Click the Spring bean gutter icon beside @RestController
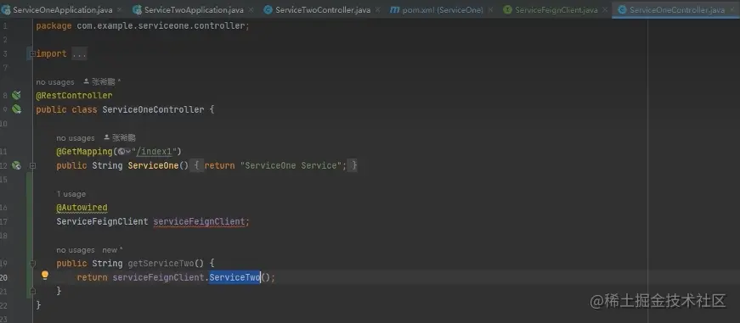740x323 pixels. tap(16, 96)
